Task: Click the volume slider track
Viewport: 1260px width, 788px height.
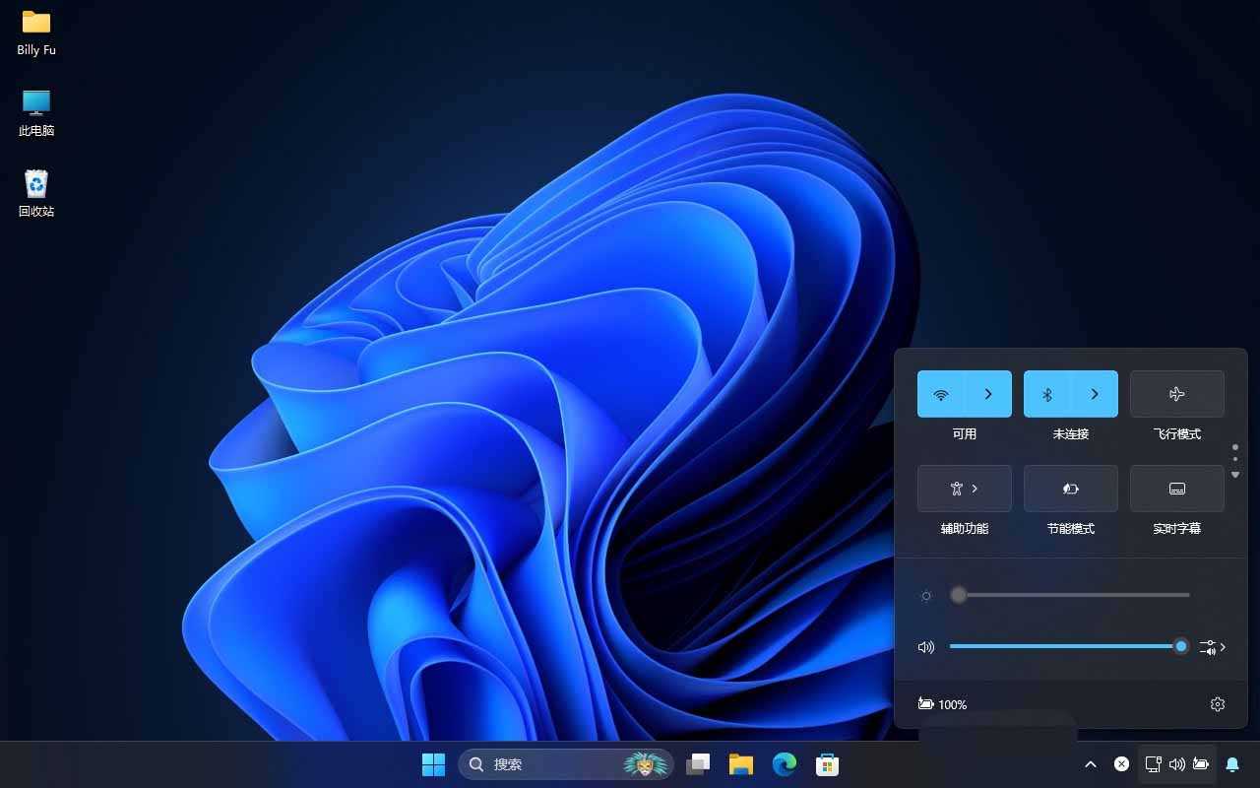Action: coord(1063,647)
